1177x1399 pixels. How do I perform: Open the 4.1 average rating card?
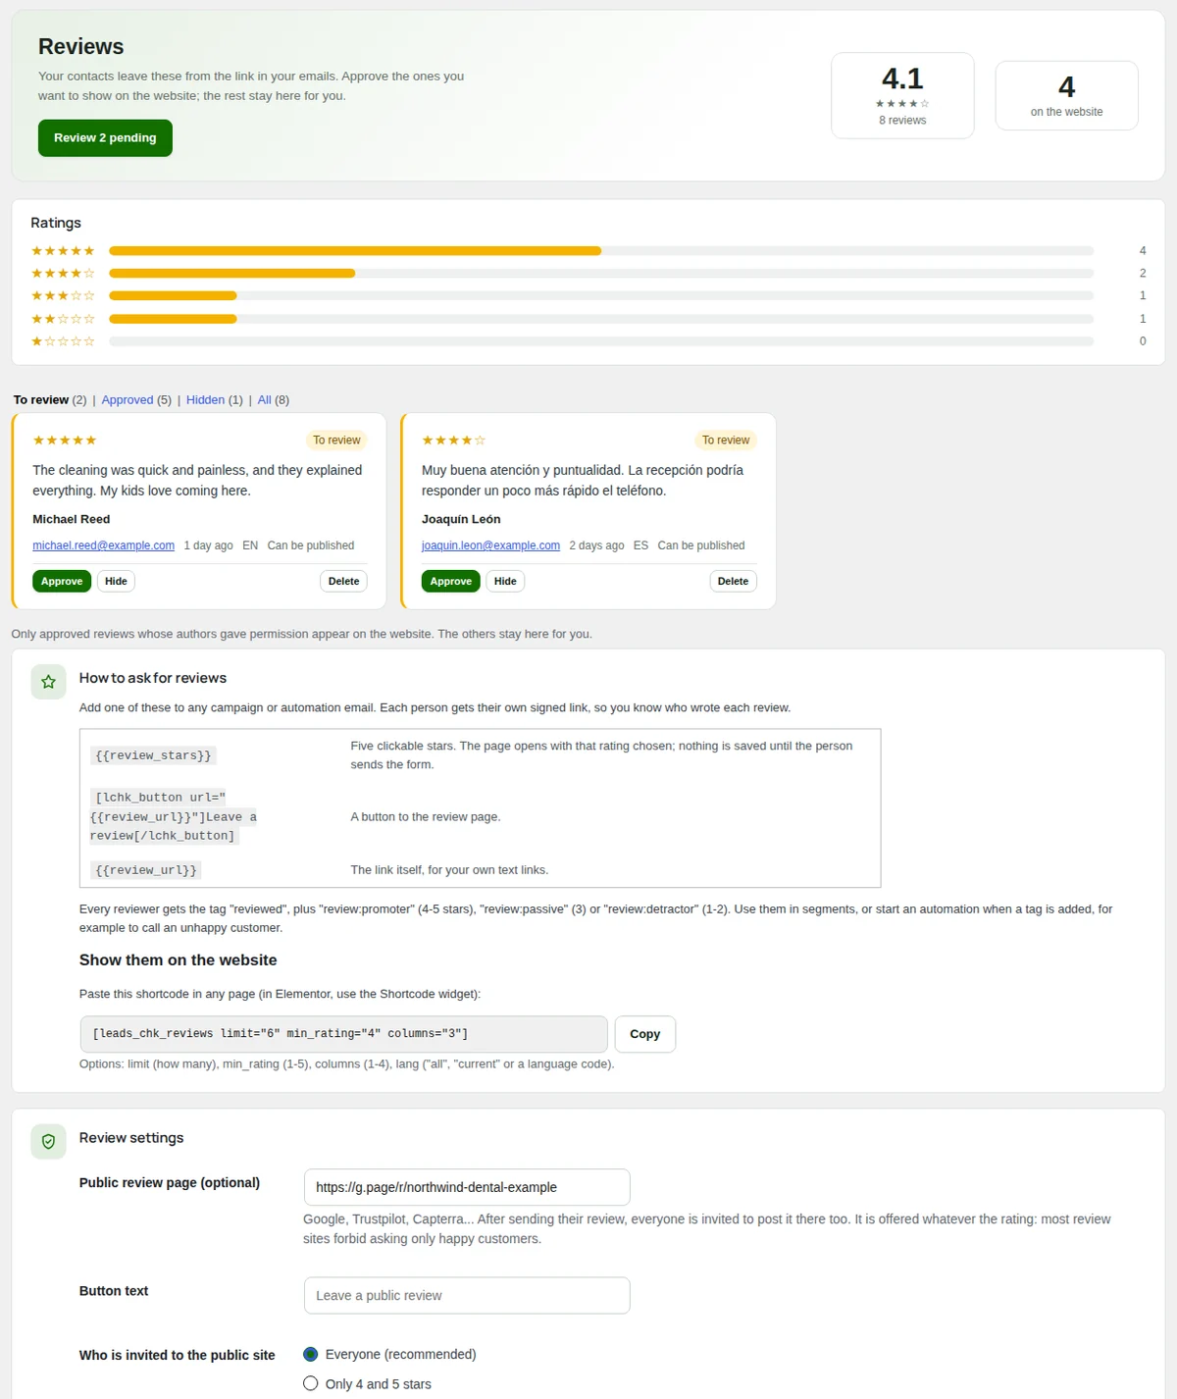pyautogui.click(x=902, y=95)
